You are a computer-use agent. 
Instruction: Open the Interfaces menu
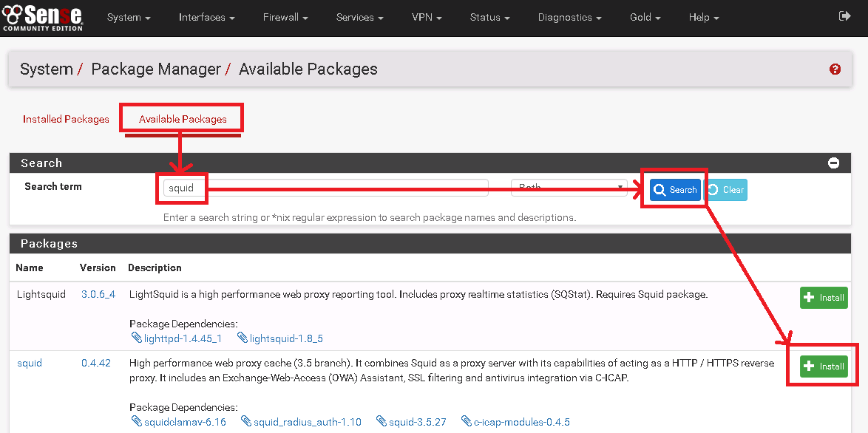coord(206,17)
